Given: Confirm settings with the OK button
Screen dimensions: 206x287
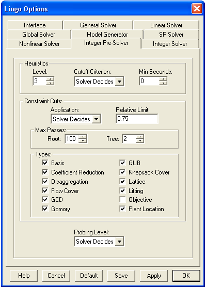Looking at the screenshot, I should pos(186,276).
